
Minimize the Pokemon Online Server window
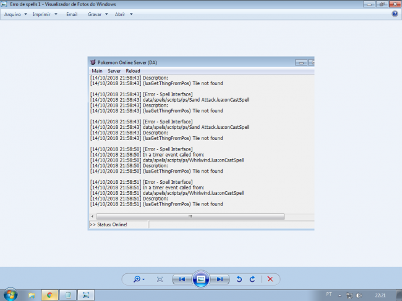301,63
